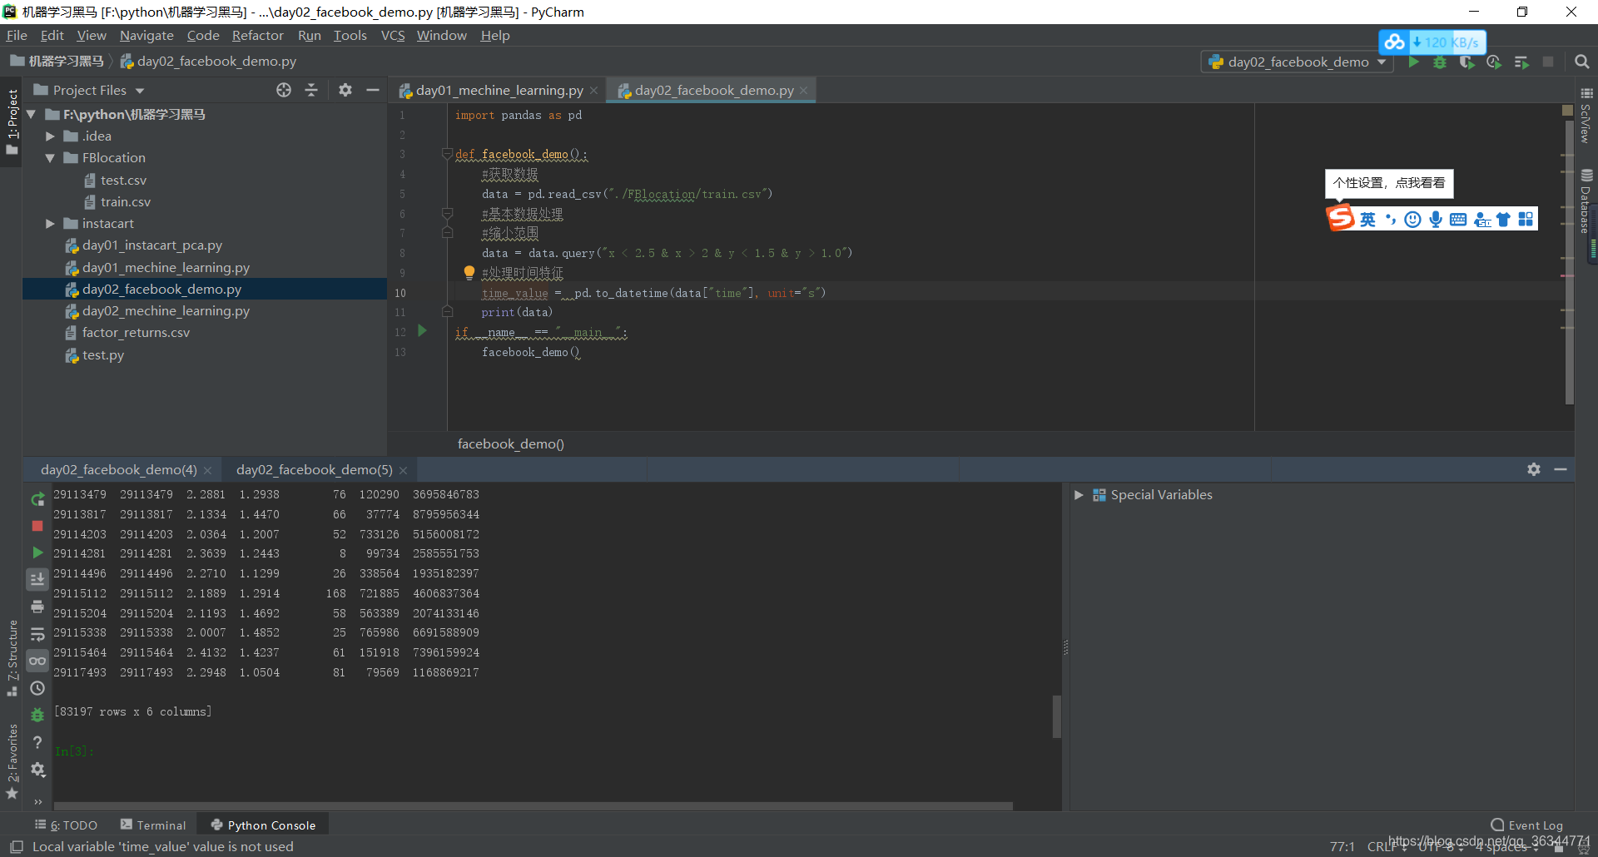Image resolution: width=1598 pixels, height=857 pixels.
Task: Open the 6: TODO tool window
Action: [67, 825]
